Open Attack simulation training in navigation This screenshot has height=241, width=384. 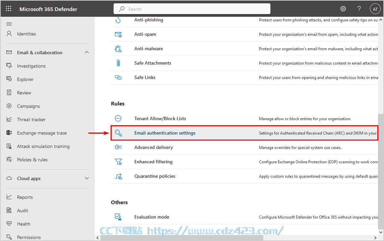pyautogui.click(x=43, y=147)
